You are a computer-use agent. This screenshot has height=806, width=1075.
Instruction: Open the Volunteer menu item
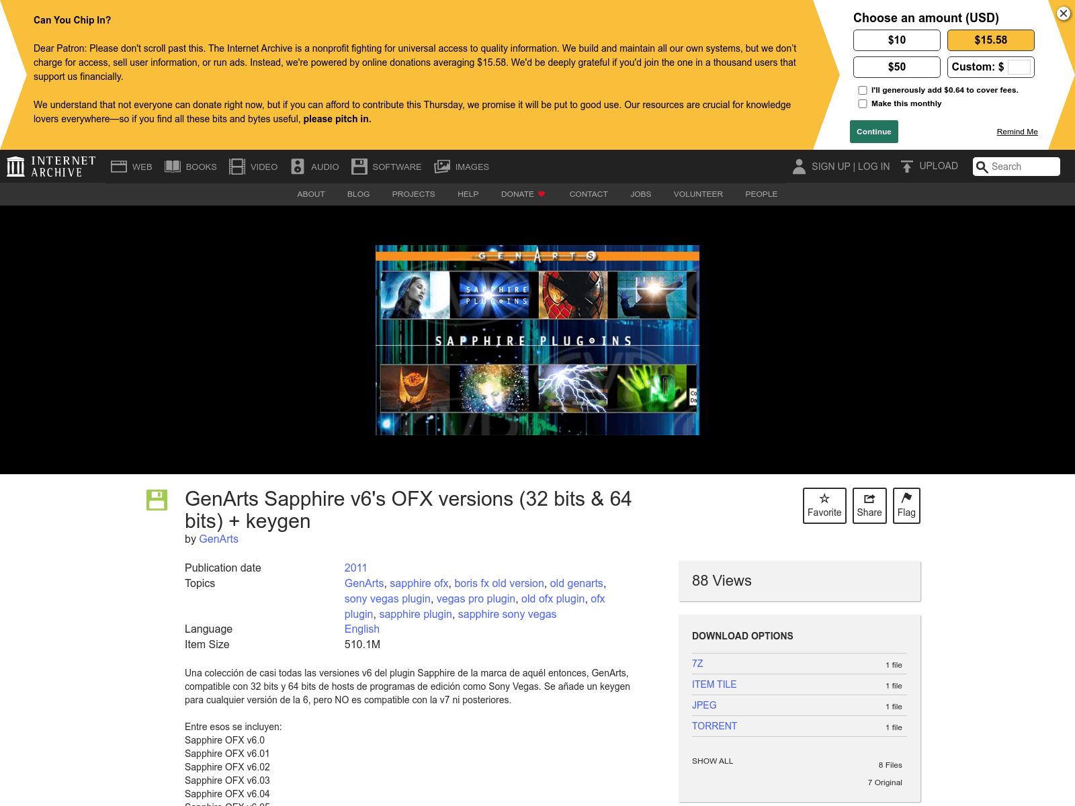[x=698, y=194]
